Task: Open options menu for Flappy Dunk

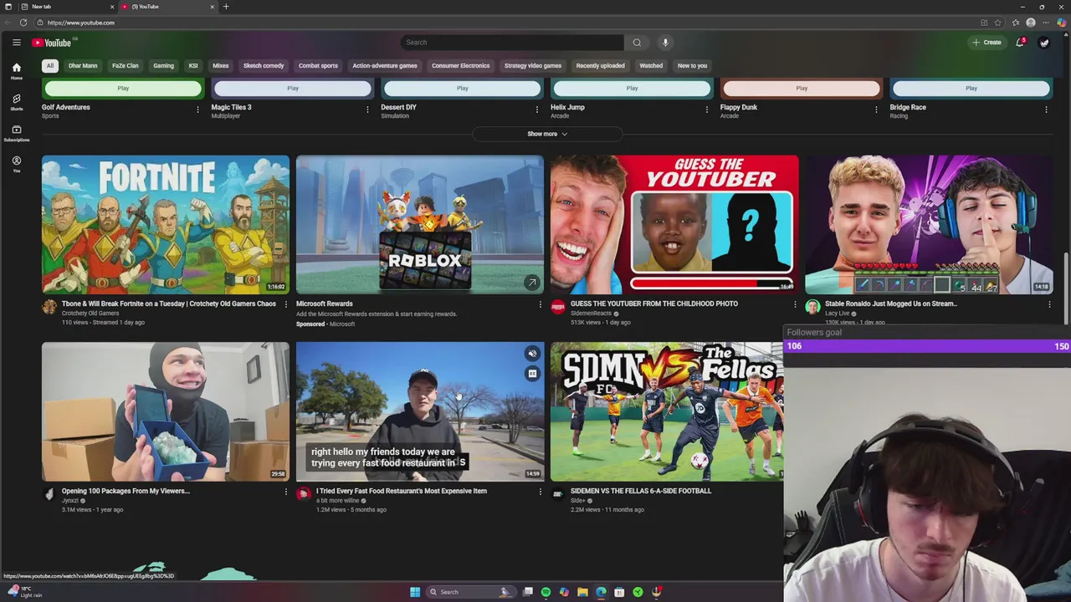Action: [x=876, y=109]
